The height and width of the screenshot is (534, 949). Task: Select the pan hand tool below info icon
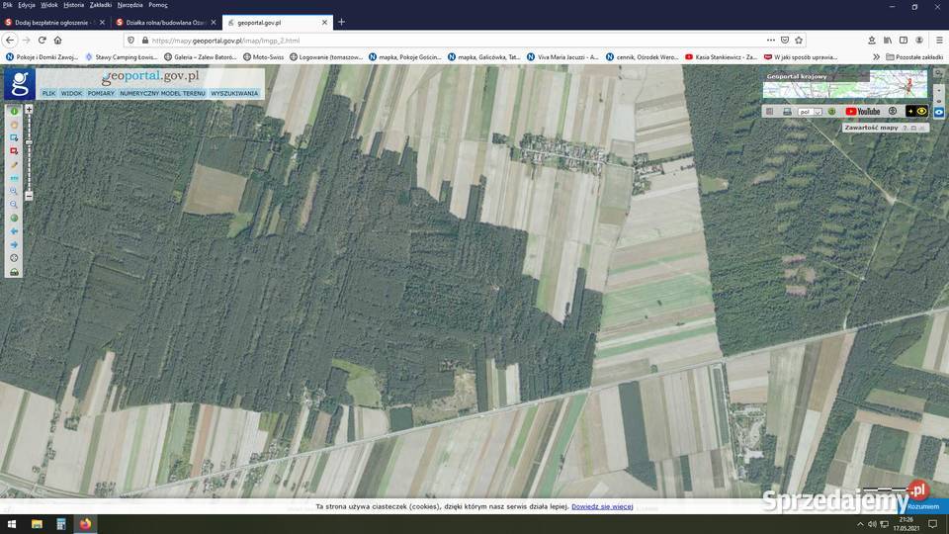click(14, 125)
